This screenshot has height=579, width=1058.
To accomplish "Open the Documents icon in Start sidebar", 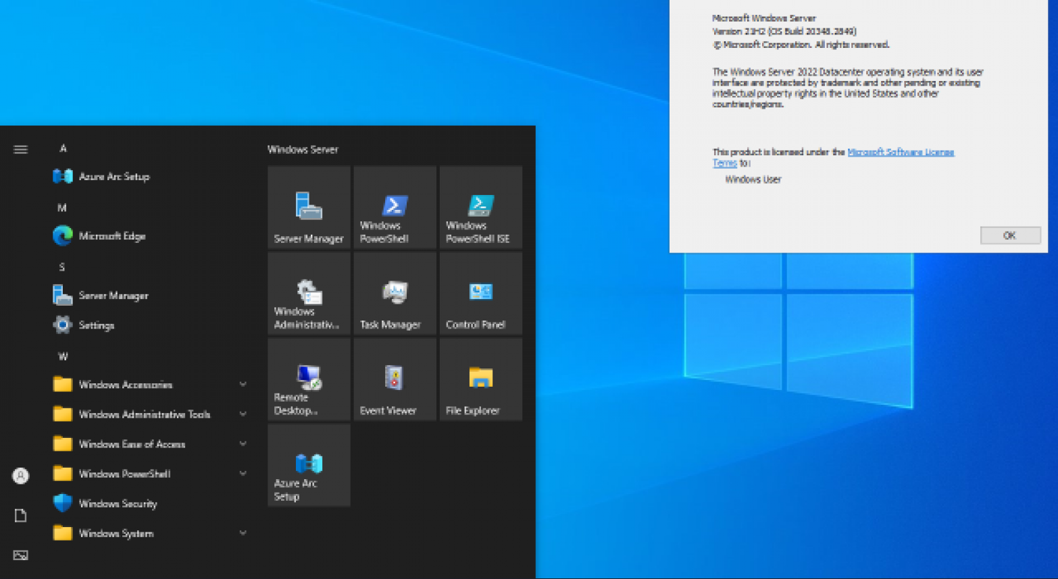I will (x=21, y=516).
